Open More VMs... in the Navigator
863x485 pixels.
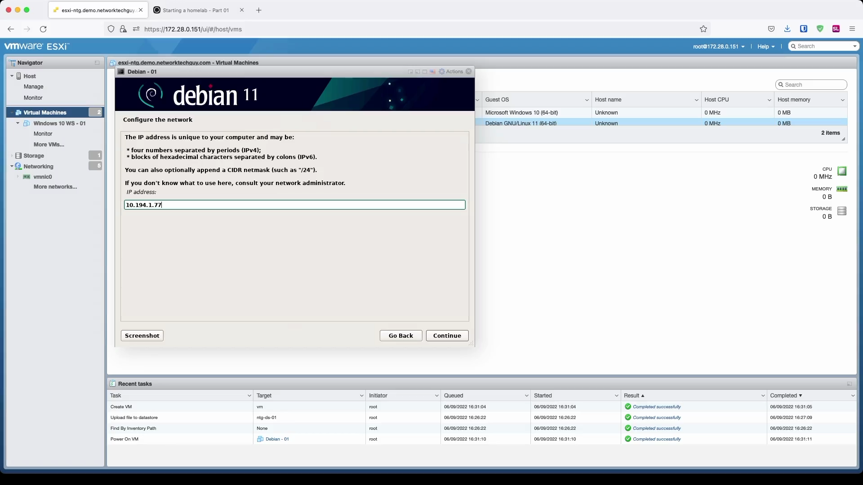pos(49,145)
